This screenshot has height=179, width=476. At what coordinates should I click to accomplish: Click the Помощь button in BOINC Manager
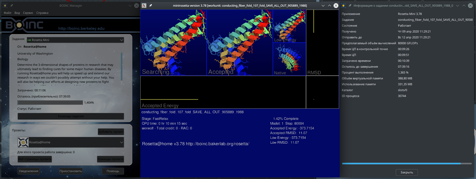pyautogui.click(x=113, y=171)
